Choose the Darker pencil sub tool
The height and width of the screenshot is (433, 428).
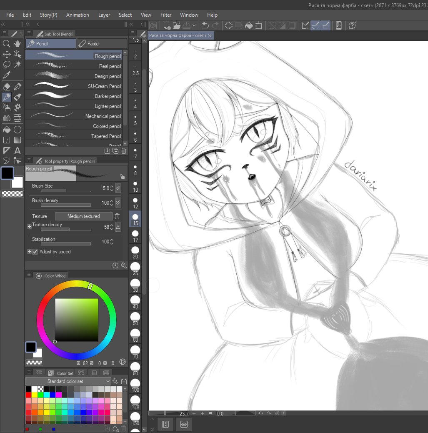[x=74, y=96]
